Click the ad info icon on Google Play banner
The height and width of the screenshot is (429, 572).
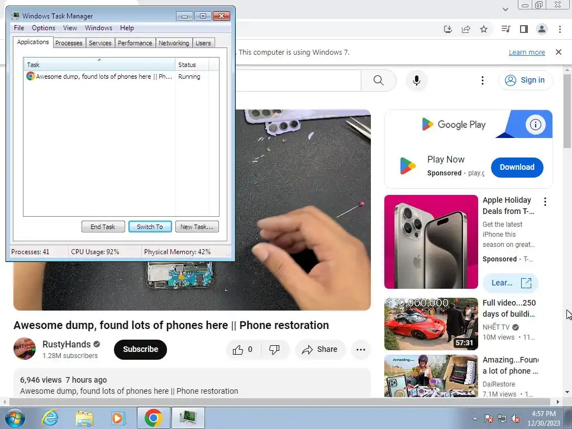[x=535, y=125]
